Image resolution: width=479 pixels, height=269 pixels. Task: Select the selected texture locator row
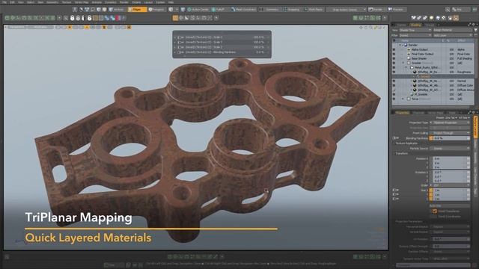pos(433,76)
